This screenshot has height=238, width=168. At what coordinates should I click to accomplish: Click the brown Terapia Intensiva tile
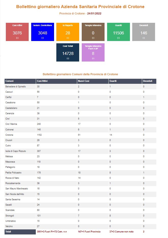coord(93,32)
